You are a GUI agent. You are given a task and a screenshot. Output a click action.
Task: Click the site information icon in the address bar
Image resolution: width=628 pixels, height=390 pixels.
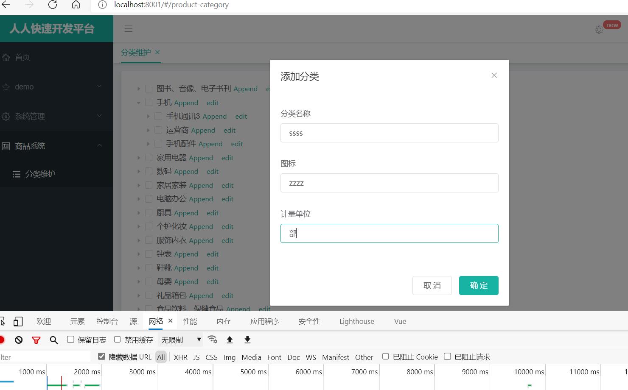point(102,5)
